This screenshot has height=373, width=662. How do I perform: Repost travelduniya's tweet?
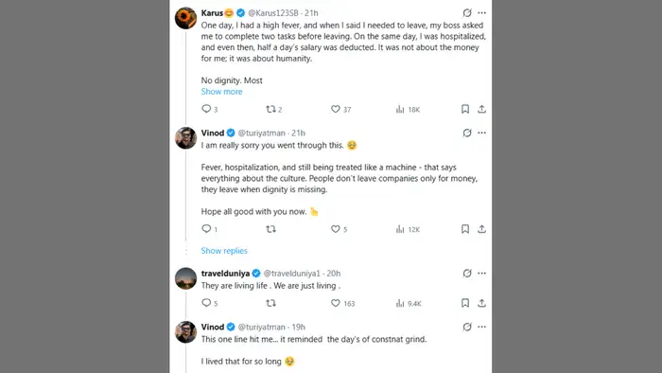click(x=270, y=303)
